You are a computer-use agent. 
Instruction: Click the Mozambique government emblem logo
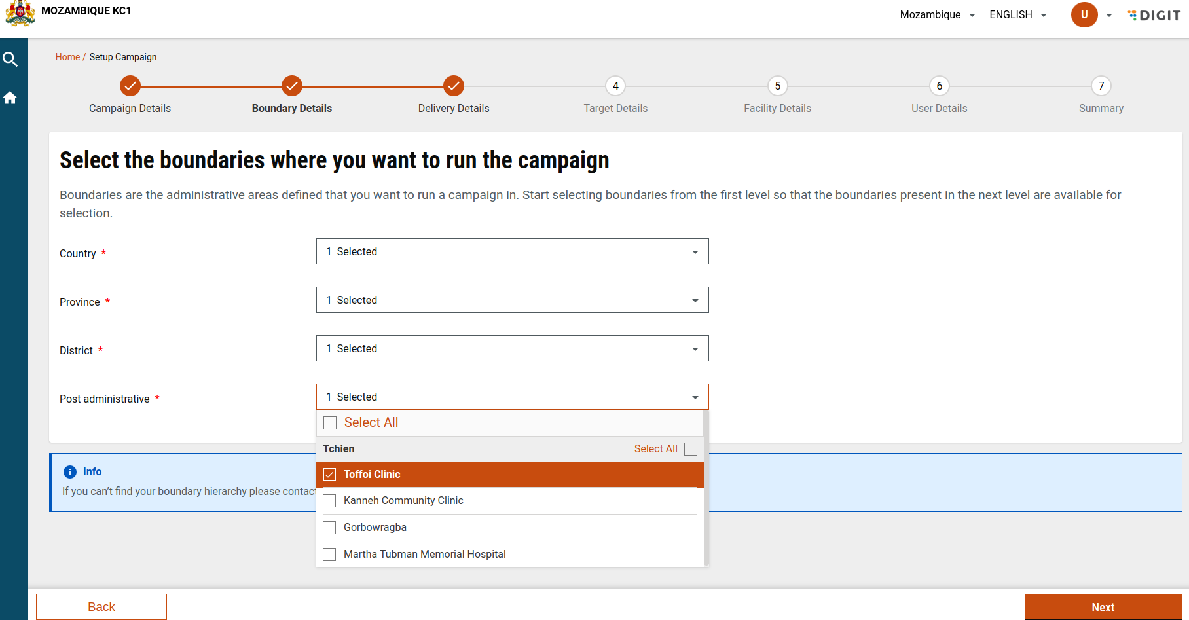20,13
